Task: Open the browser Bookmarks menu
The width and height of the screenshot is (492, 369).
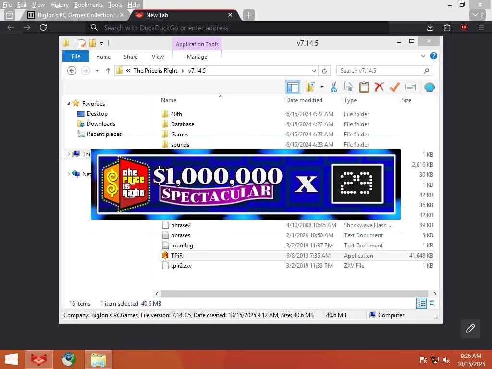Action: point(88,5)
